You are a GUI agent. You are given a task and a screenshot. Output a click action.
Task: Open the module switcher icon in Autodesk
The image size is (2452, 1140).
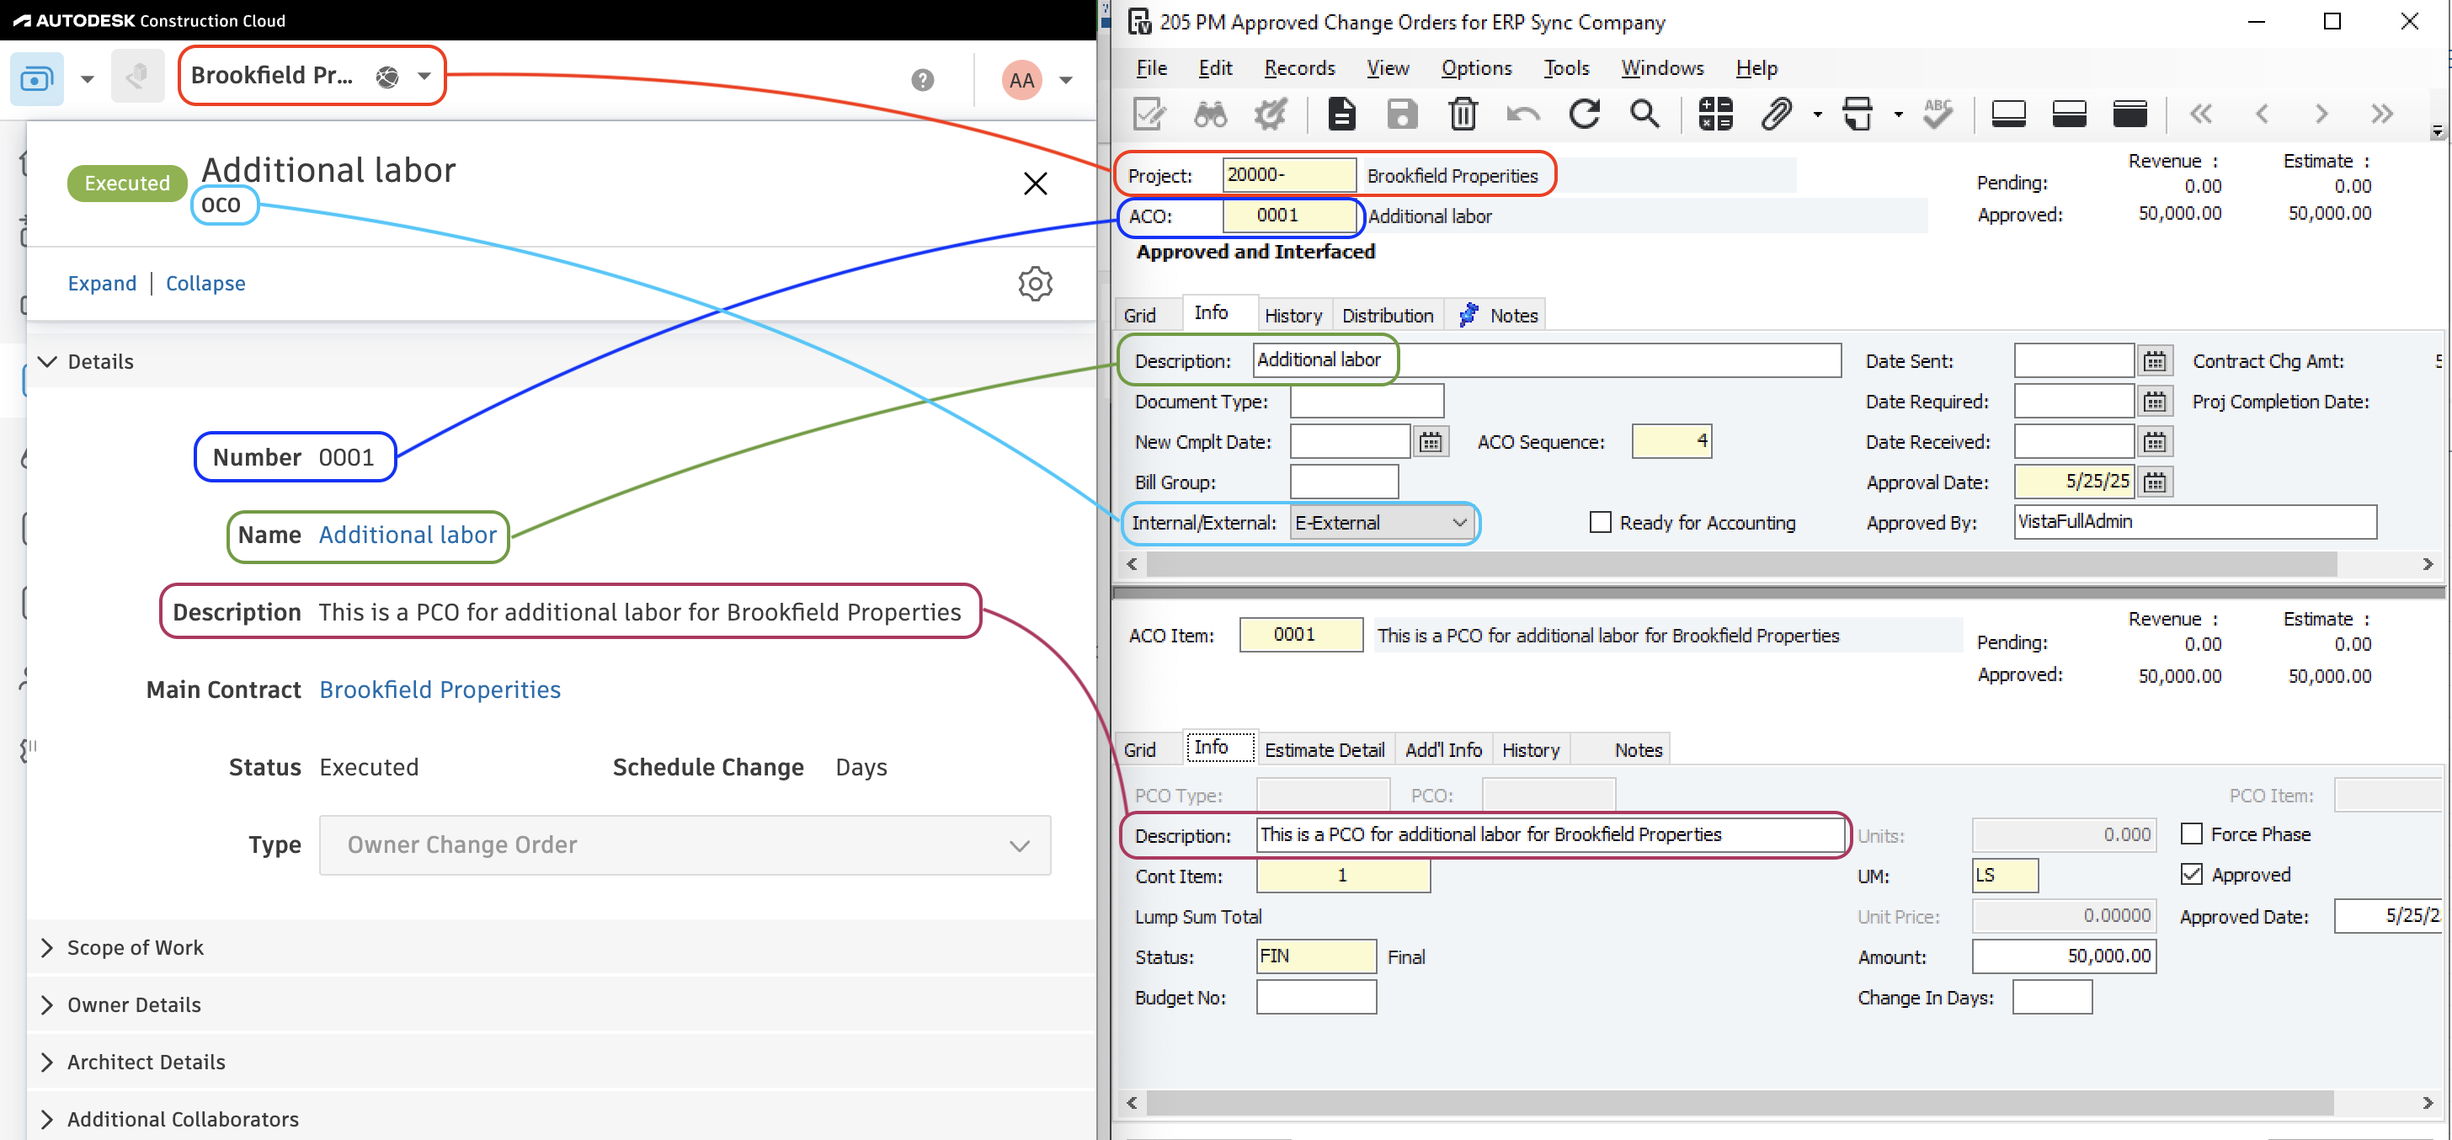[36, 78]
